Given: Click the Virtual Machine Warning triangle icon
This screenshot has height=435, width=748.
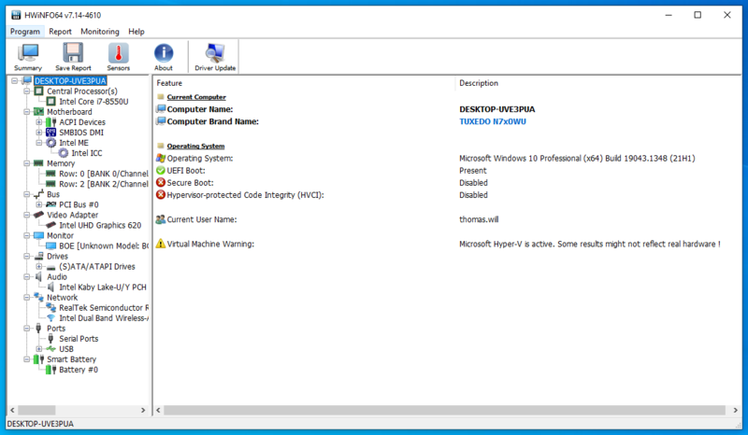Looking at the screenshot, I should 161,244.
